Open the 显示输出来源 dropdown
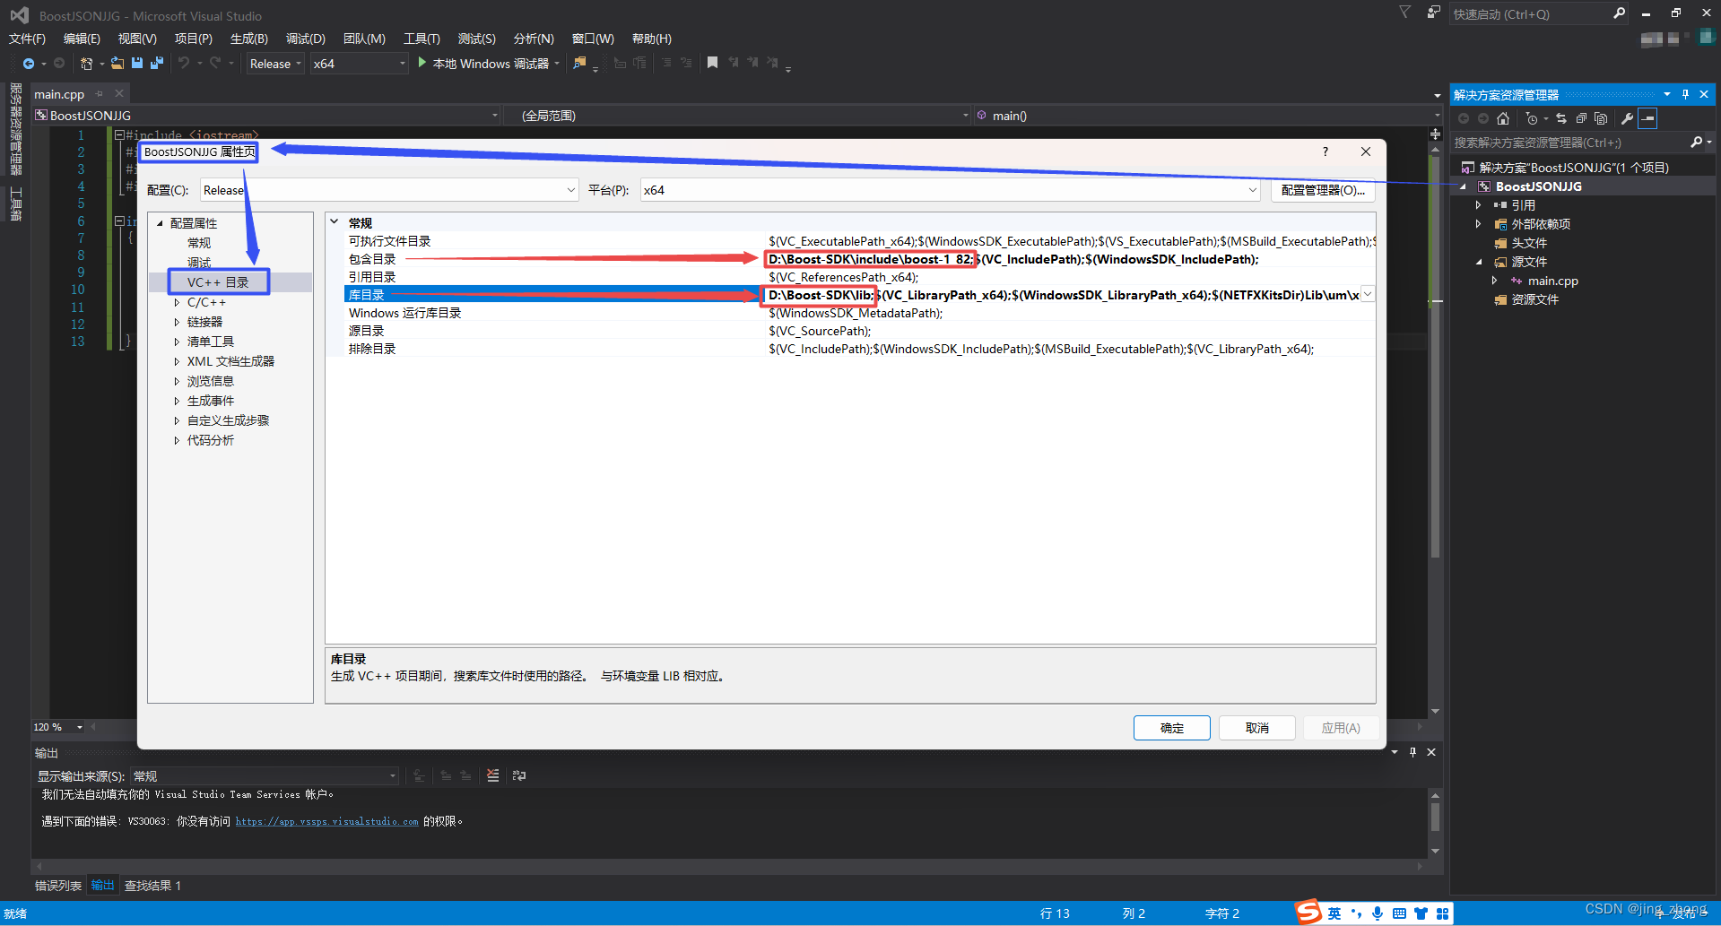The image size is (1721, 926). [391, 775]
